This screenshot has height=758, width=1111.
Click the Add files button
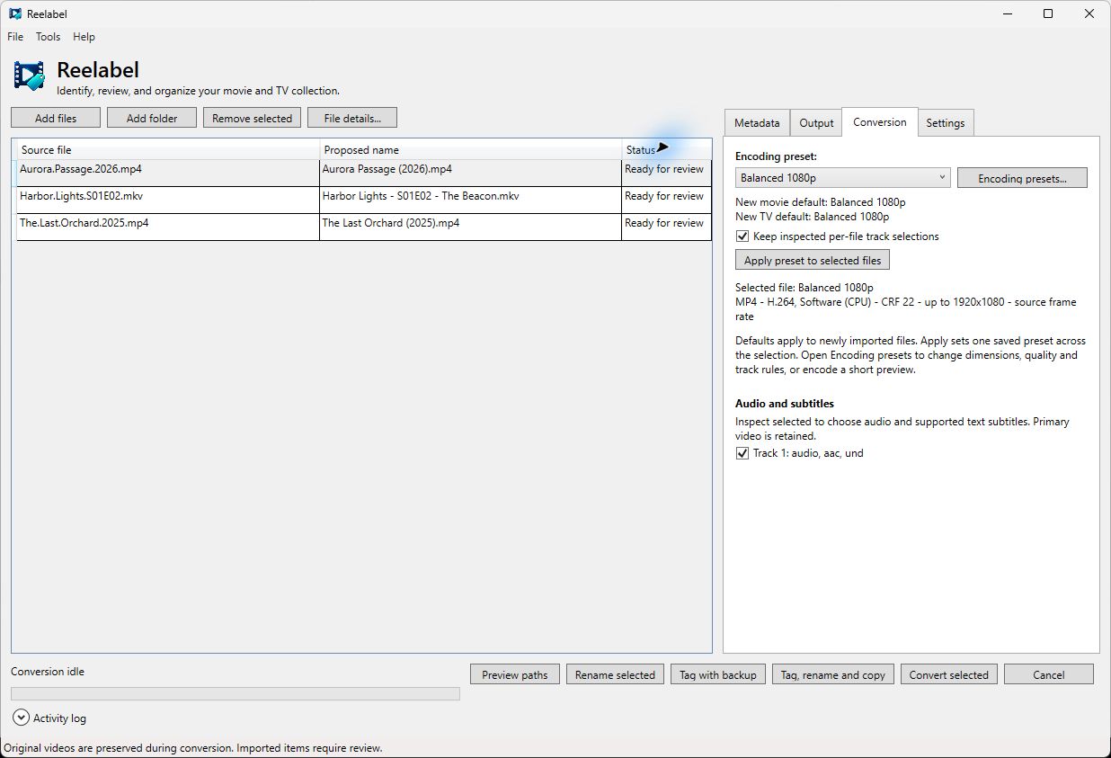pos(56,118)
